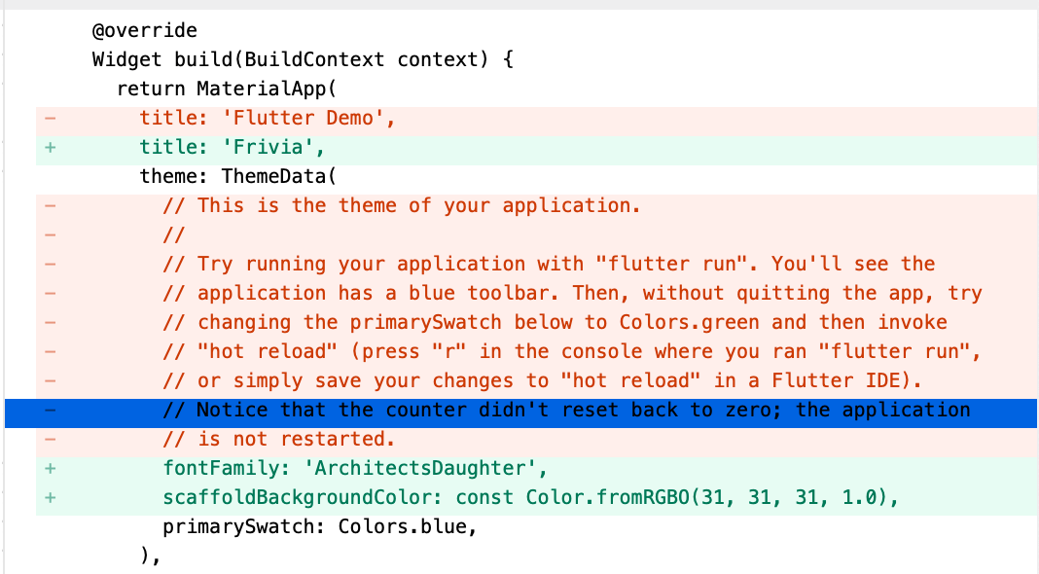Click the plus marker beside the fontFamily line
1039x574 pixels.
click(50, 468)
